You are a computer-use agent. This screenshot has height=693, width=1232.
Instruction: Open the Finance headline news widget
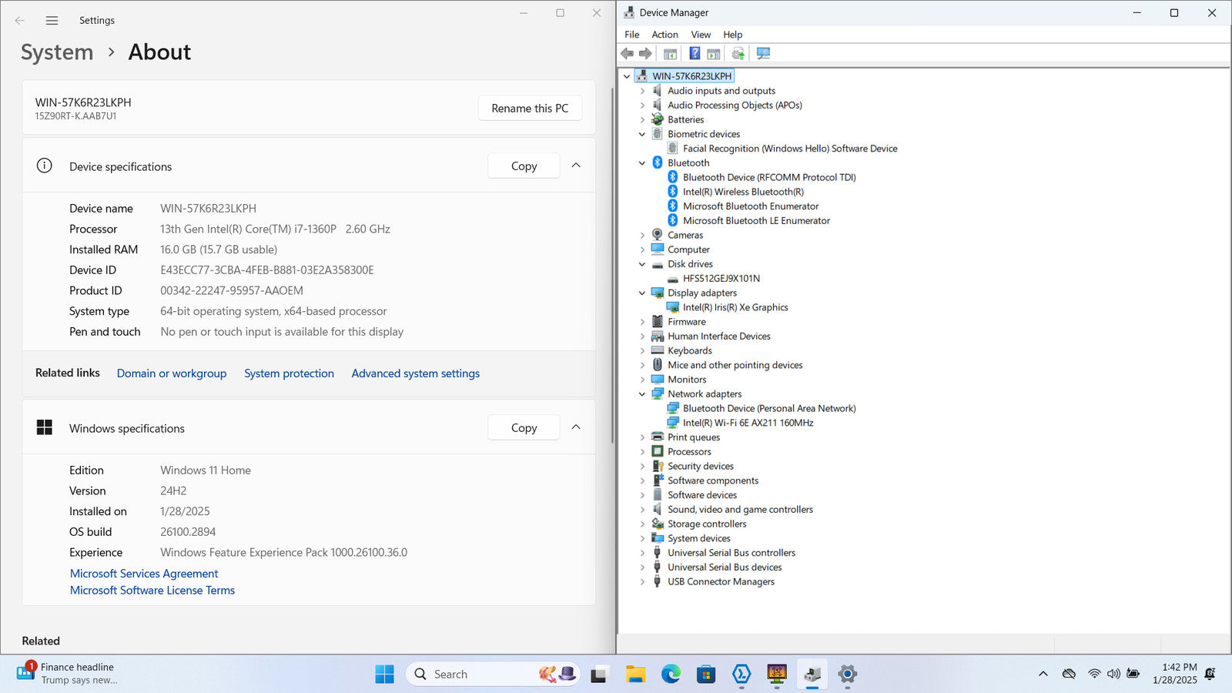coord(68,674)
